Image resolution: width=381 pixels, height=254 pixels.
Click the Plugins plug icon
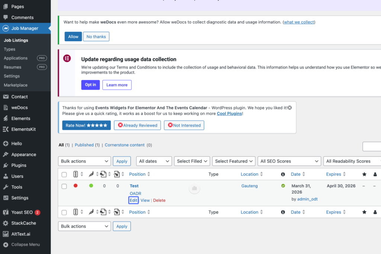click(6, 165)
